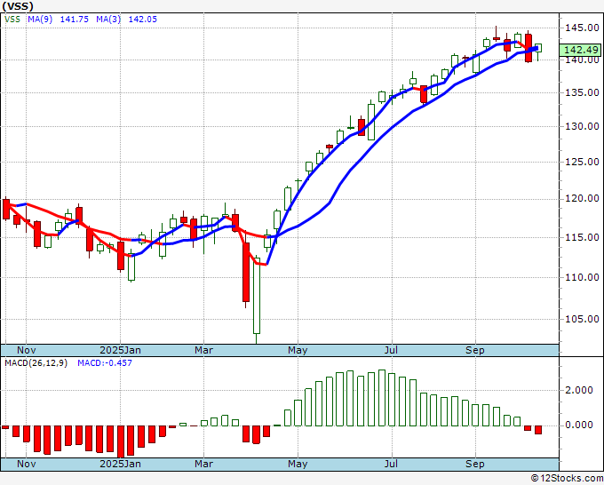Click the 142.49 current price tag
The image size is (604, 485).
click(581, 50)
